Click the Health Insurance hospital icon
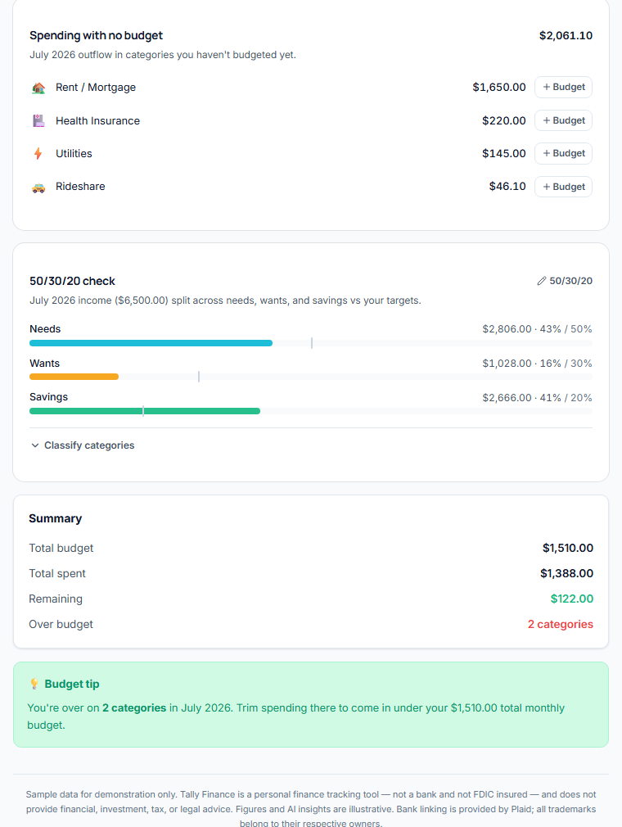The image size is (622, 827). pos(38,121)
